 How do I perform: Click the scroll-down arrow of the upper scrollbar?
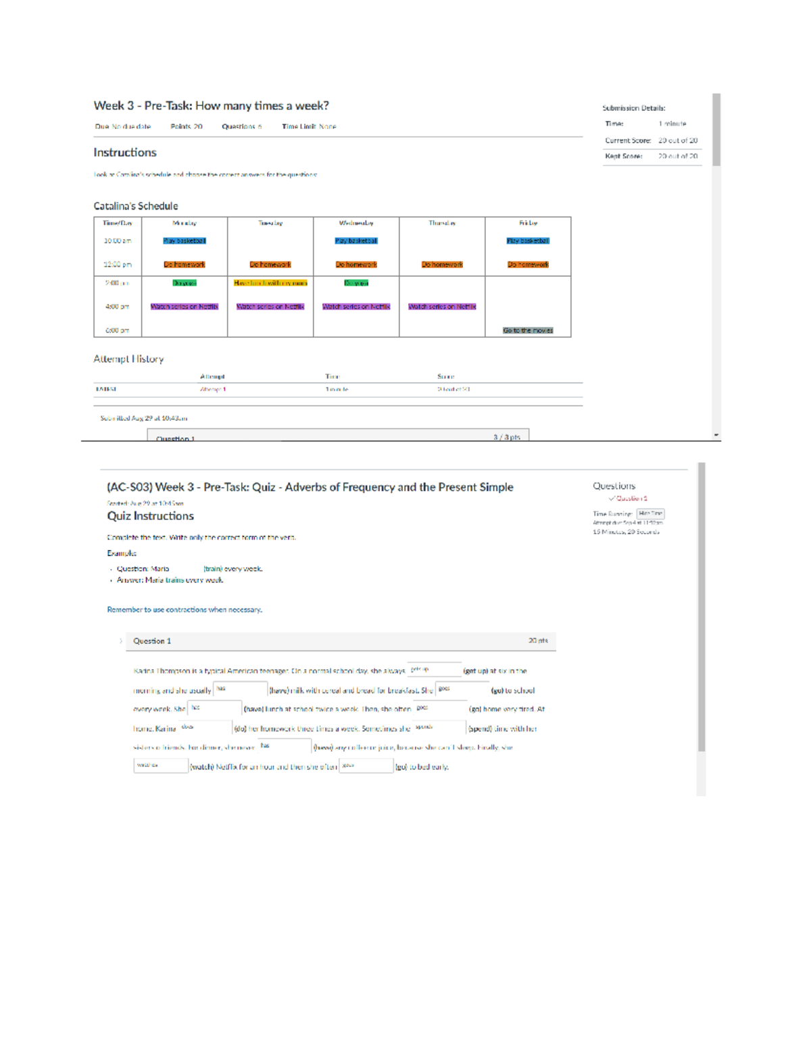[x=716, y=436]
